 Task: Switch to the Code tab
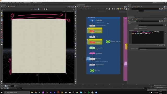coord(129,23)
